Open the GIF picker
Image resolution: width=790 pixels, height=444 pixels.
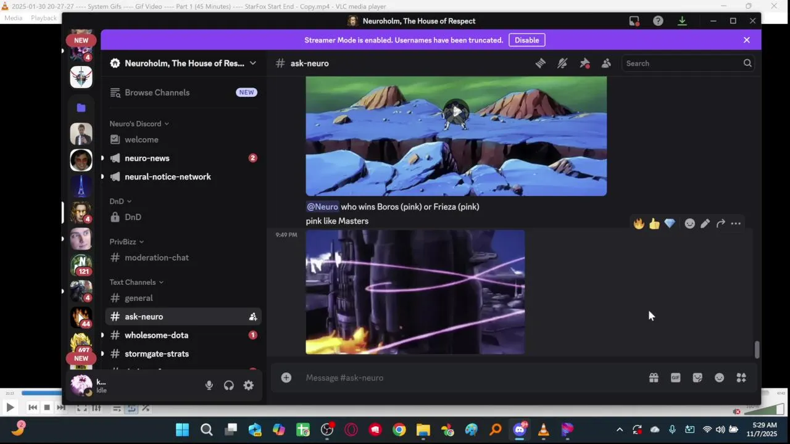tap(676, 377)
